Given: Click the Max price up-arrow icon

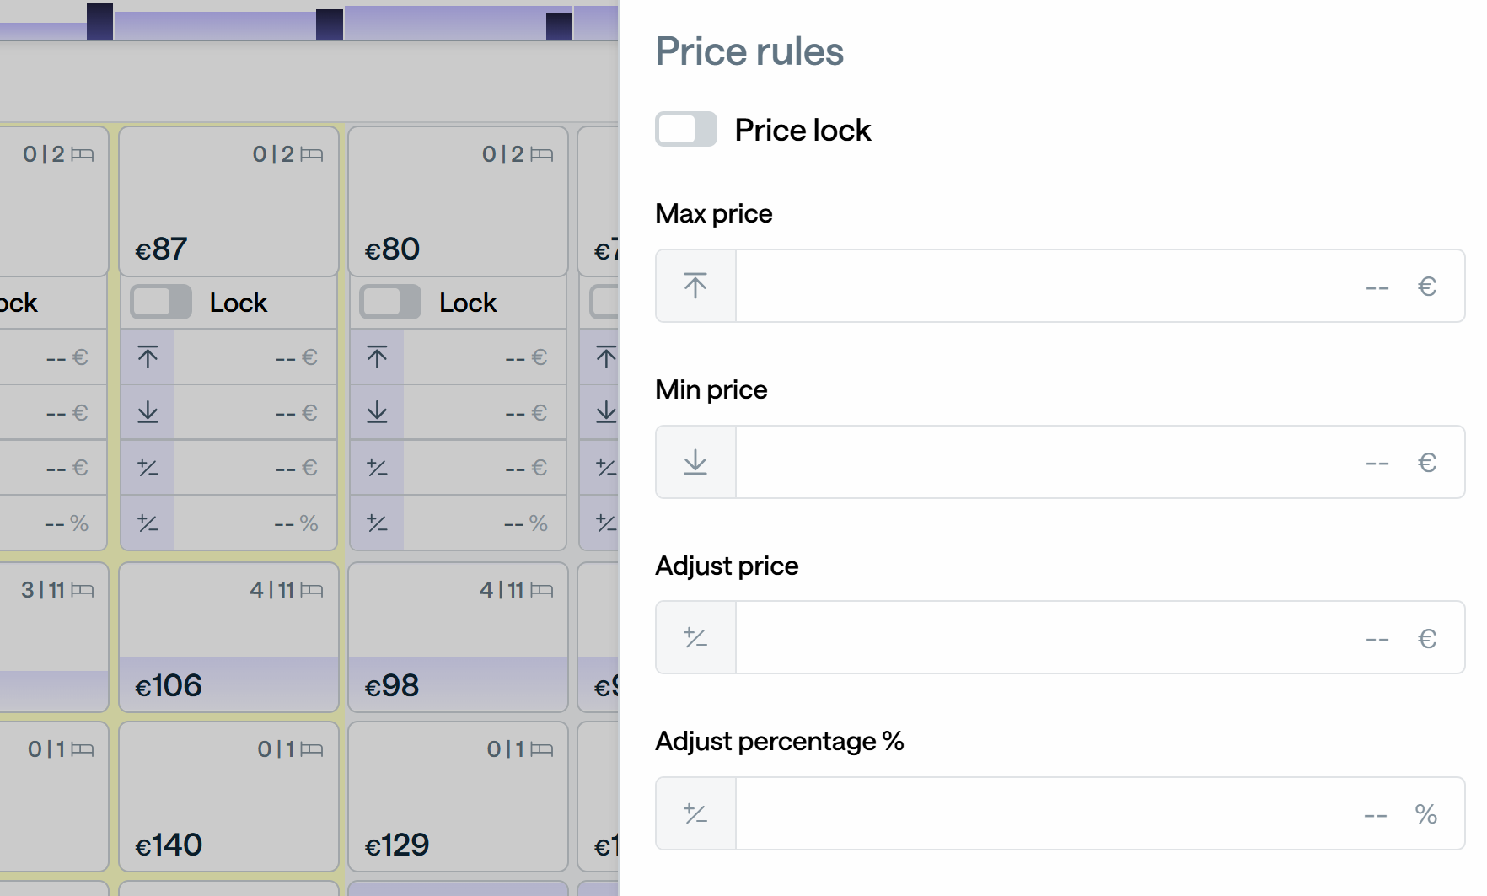Looking at the screenshot, I should [x=695, y=286].
